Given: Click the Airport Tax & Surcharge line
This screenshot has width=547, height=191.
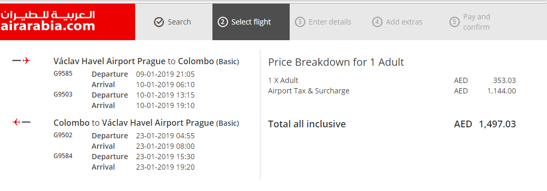Looking at the screenshot, I should pos(392,91).
